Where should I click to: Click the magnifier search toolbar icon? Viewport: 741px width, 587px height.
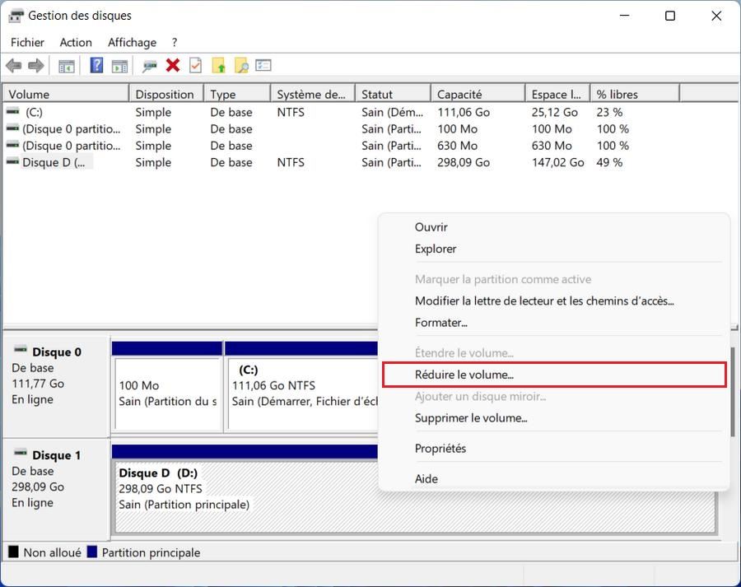coord(241,66)
